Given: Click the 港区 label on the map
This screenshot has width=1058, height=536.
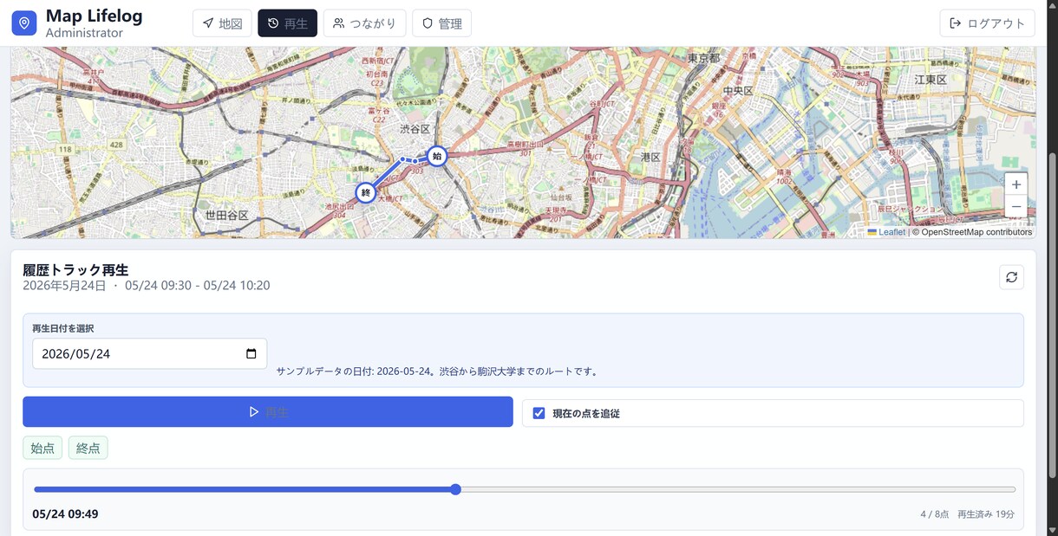Looking at the screenshot, I should tap(650, 157).
